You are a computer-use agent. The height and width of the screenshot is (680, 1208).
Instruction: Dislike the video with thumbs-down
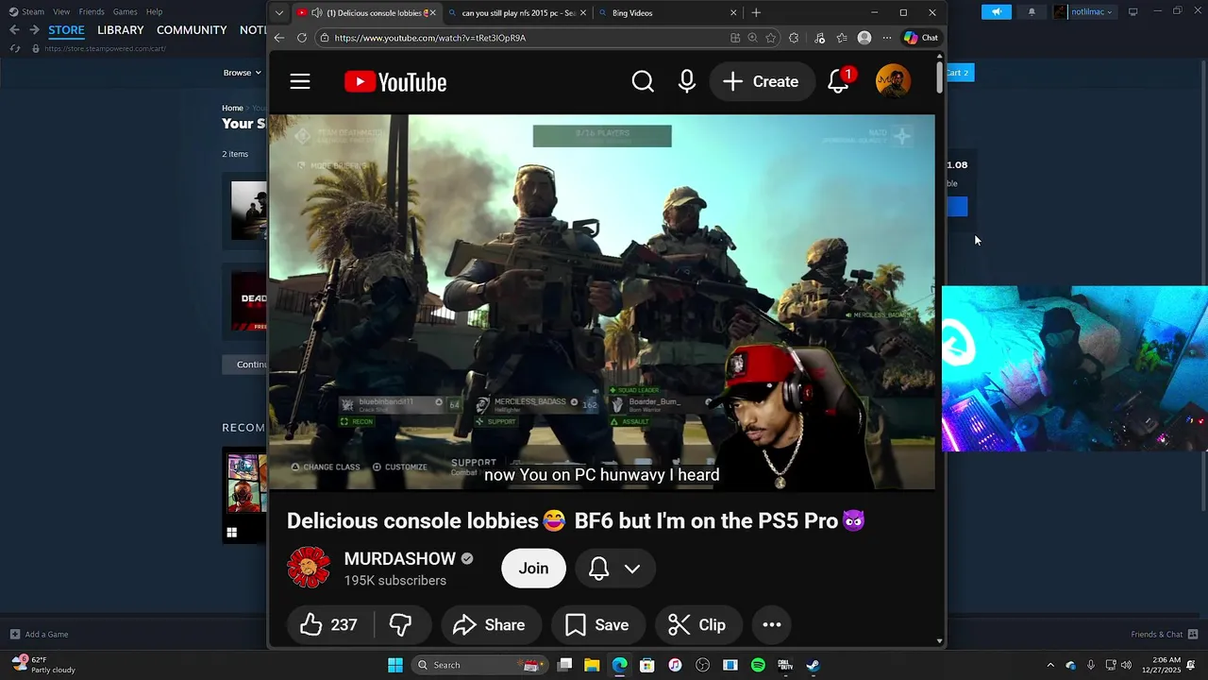(x=401, y=625)
